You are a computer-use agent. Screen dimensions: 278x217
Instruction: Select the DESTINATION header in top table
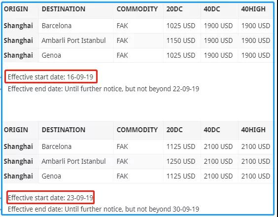[x=64, y=9]
